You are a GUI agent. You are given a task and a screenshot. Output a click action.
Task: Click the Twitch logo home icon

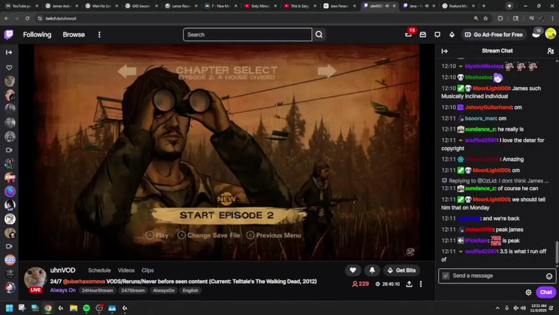tap(9, 35)
